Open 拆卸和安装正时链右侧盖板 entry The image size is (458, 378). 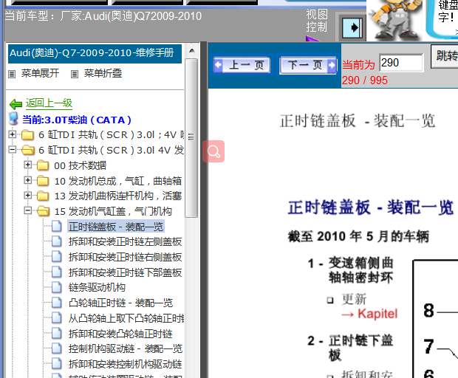(126, 257)
